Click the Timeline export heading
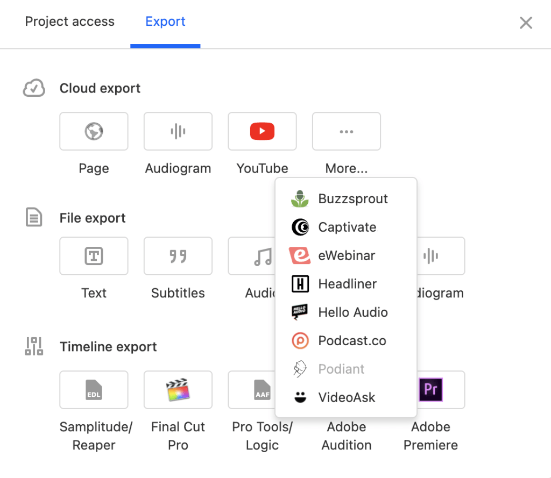 tap(108, 347)
